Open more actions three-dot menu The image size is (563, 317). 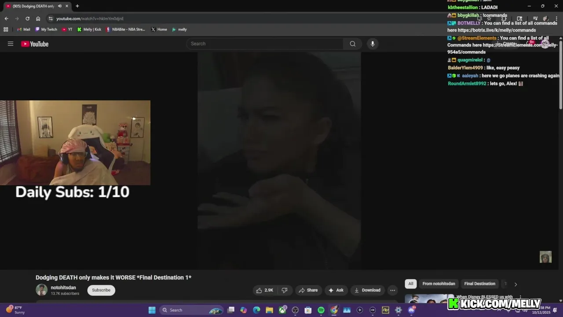(392, 290)
